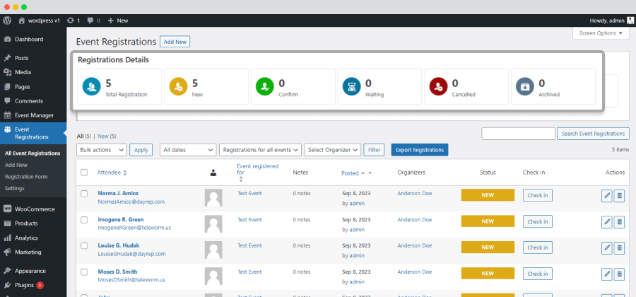Check the Louise G. Hudak row checkbox
The height and width of the screenshot is (297, 636).
click(x=84, y=246)
